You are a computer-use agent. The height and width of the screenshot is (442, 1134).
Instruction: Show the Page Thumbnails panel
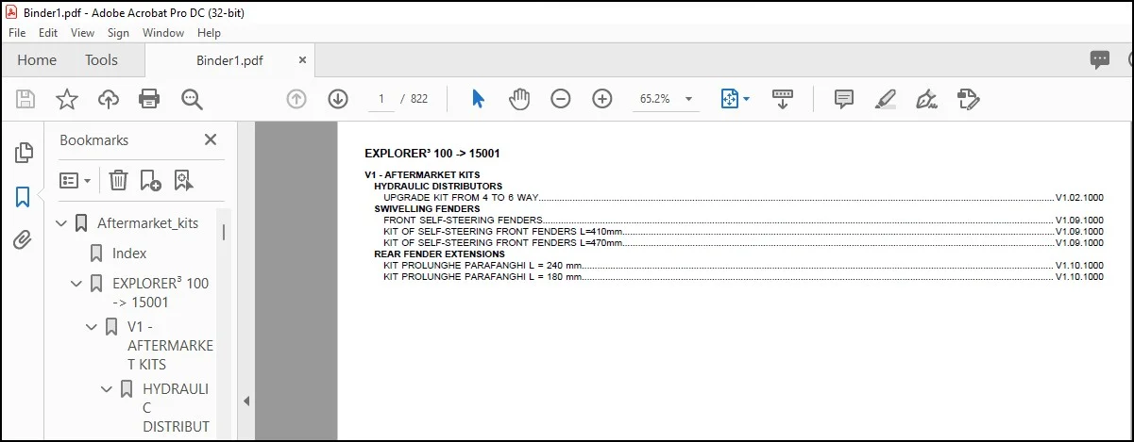pyautogui.click(x=24, y=153)
